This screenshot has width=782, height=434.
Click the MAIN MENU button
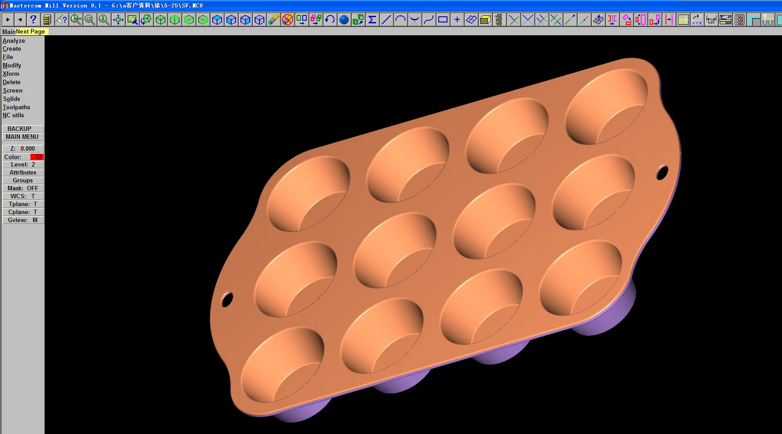[x=22, y=137]
